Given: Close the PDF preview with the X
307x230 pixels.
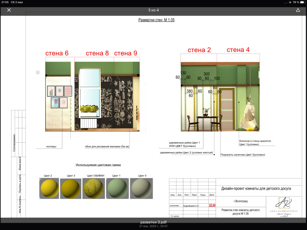Looking at the screenshot, I should click(9, 10).
